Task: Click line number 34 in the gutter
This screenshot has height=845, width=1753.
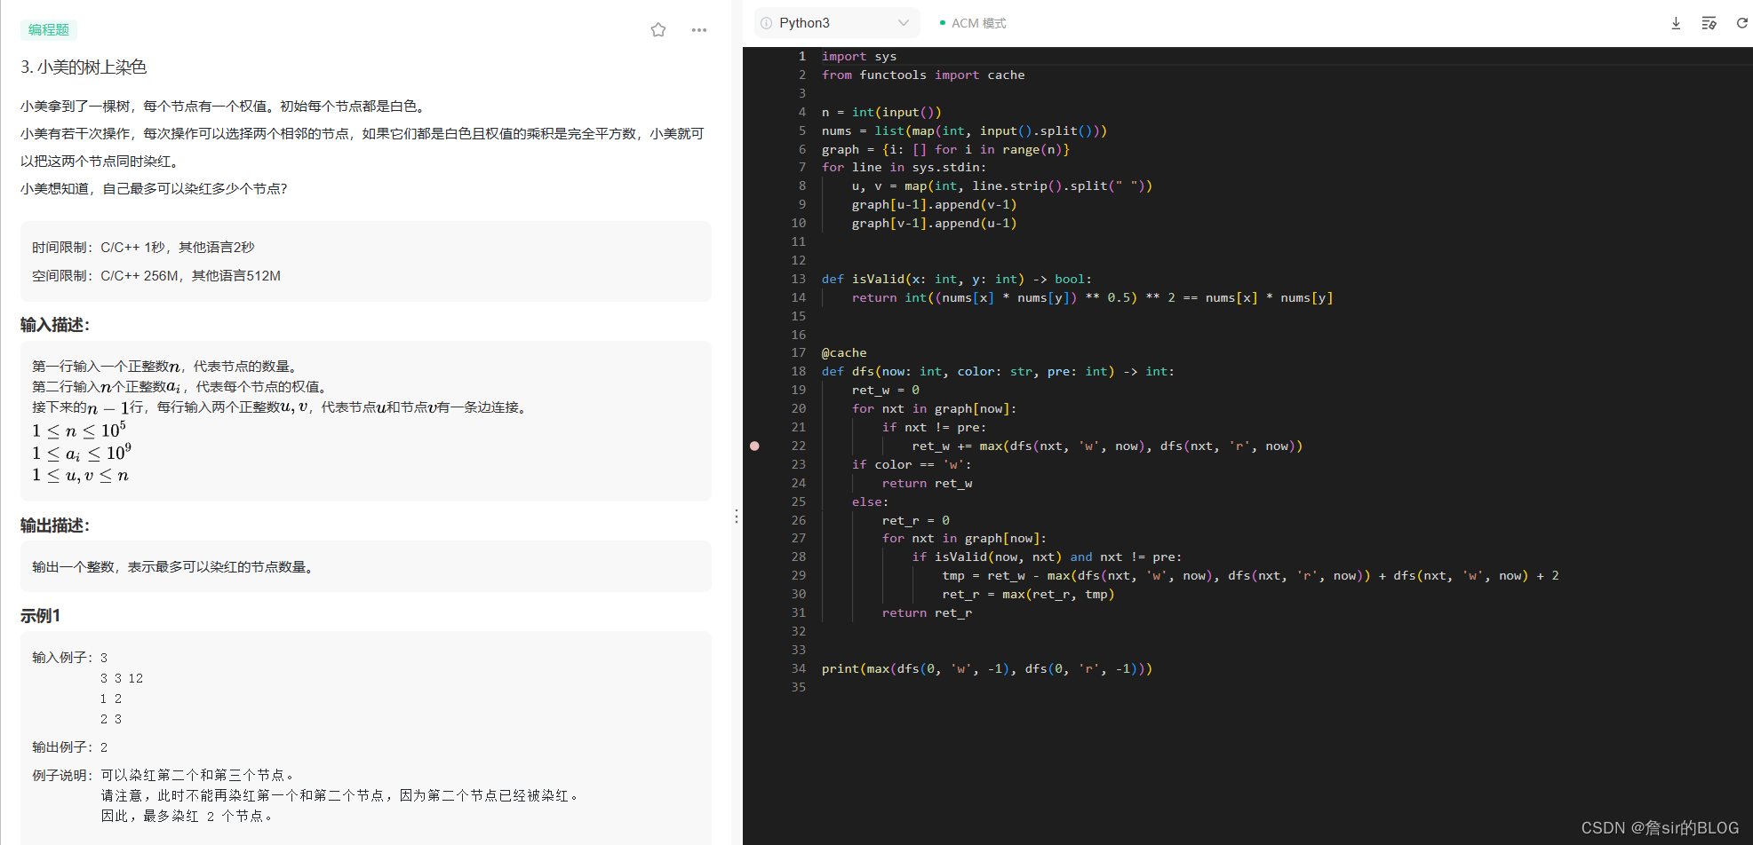Action: click(x=798, y=668)
